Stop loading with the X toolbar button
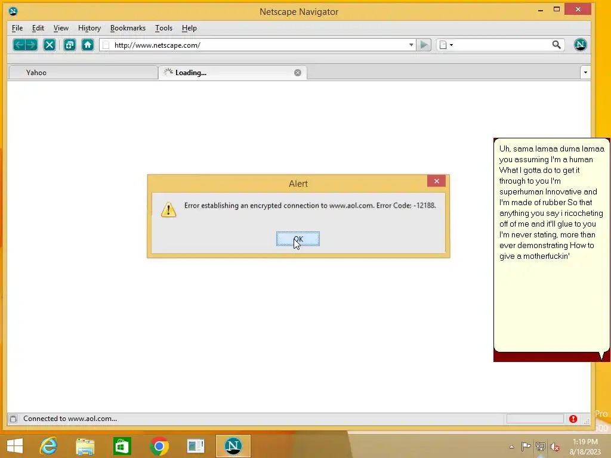 coord(50,45)
